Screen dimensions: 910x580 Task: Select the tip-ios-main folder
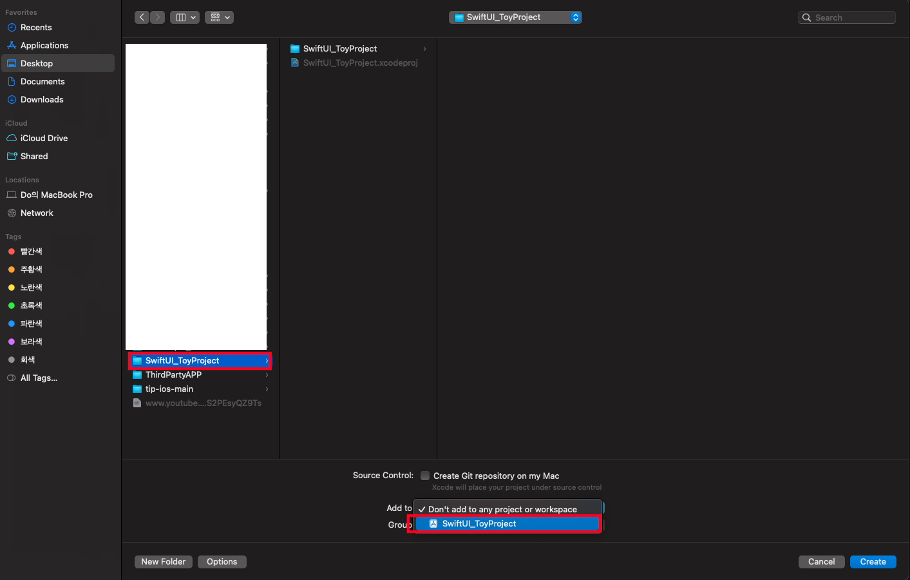(200, 389)
